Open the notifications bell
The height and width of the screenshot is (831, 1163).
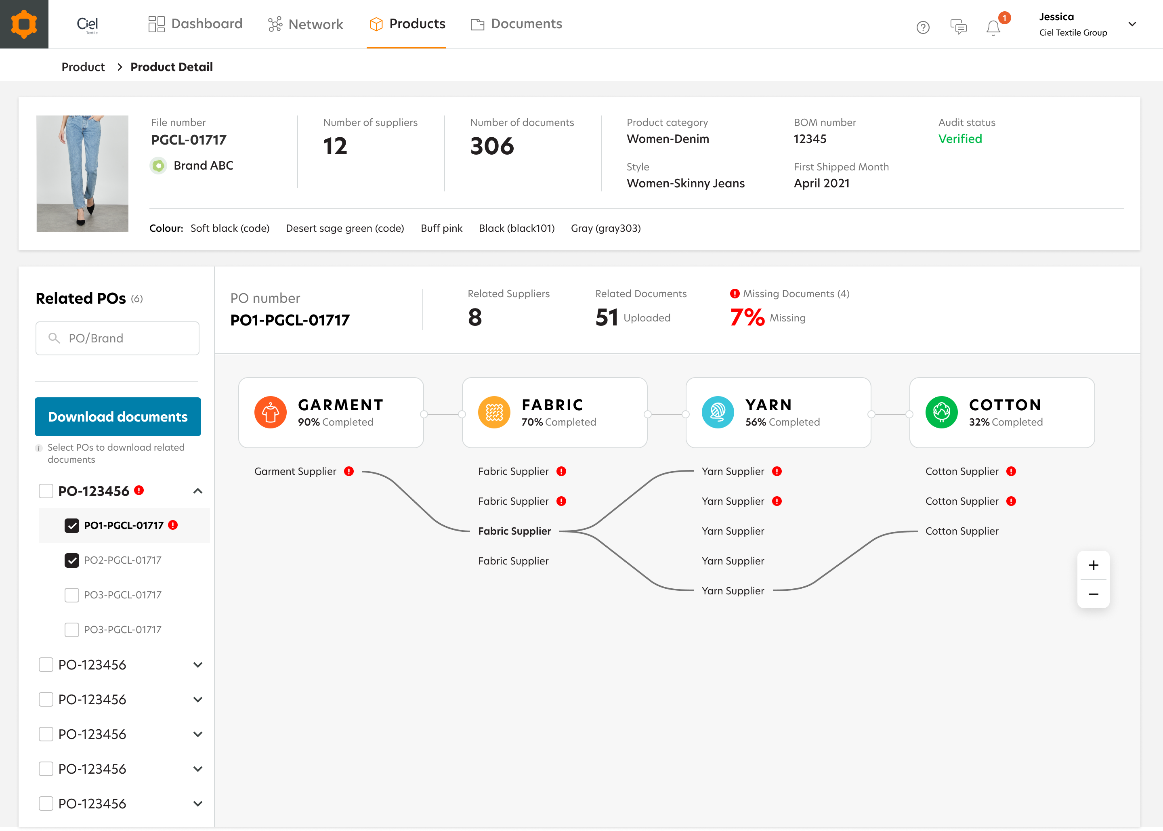pyautogui.click(x=993, y=27)
